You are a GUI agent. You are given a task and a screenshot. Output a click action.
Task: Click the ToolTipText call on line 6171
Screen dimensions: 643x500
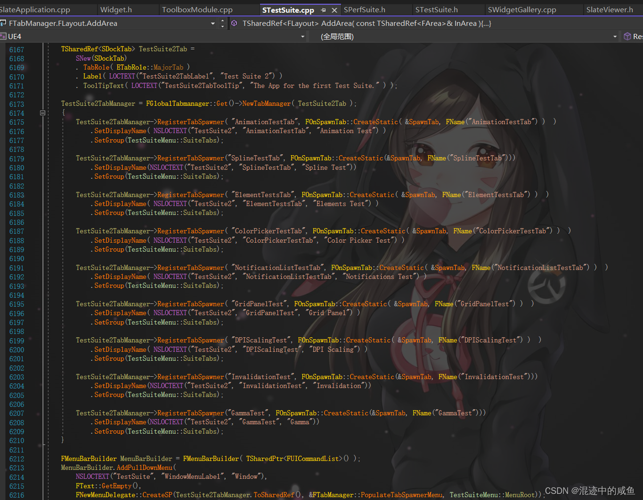(104, 86)
